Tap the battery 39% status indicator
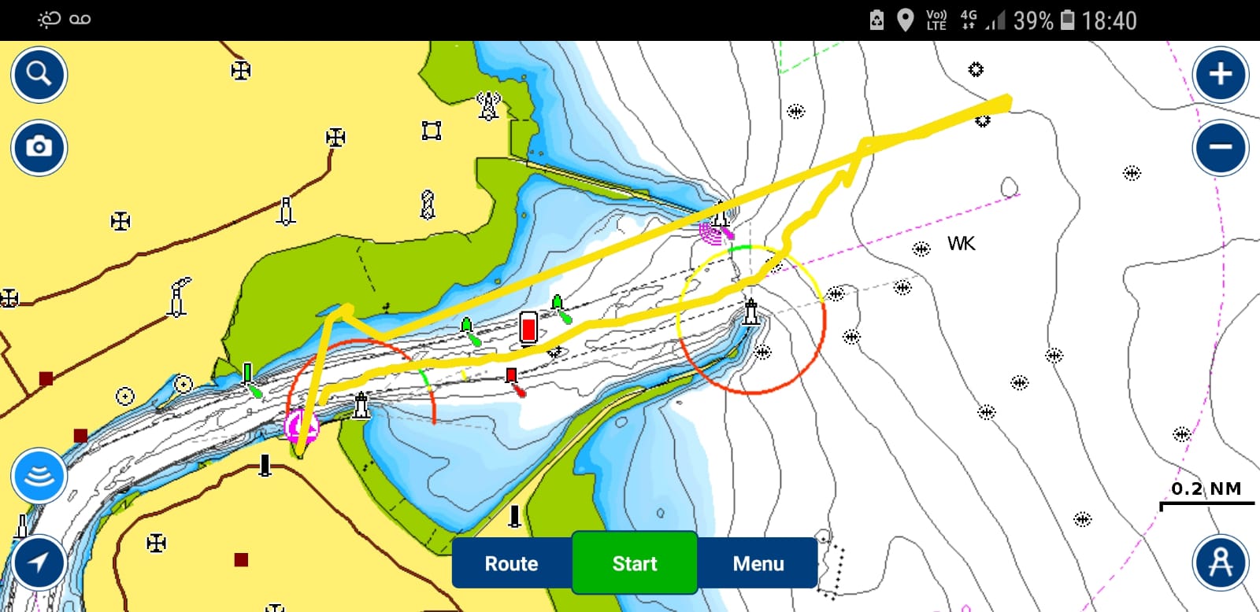1260x612 pixels. coord(1043,20)
